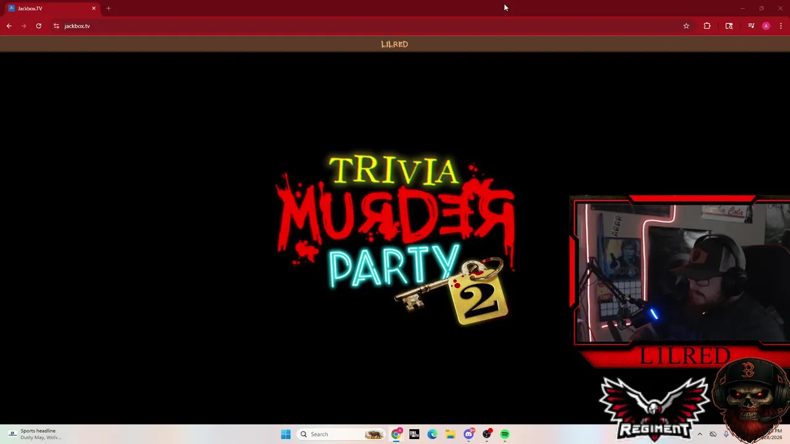The image size is (790, 444).
Task: Bookmark this page with the star icon
Action: 686,26
